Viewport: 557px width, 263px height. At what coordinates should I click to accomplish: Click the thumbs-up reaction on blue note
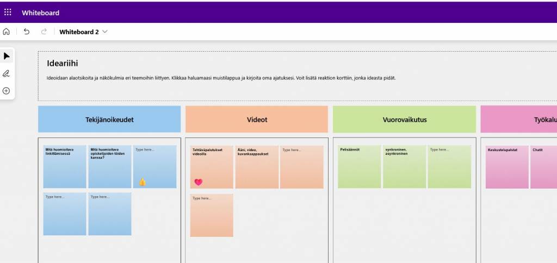point(143,182)
